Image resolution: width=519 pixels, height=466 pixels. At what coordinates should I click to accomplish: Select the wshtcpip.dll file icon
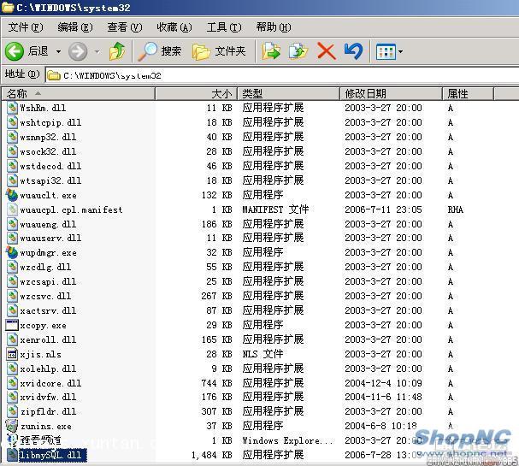[12, 122]
